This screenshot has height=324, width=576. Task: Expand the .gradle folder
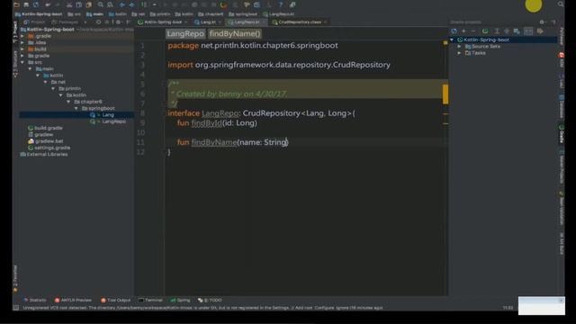[22, 36]
